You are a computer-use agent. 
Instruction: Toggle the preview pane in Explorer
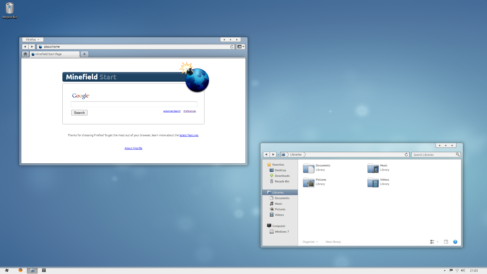click(446, 242)
